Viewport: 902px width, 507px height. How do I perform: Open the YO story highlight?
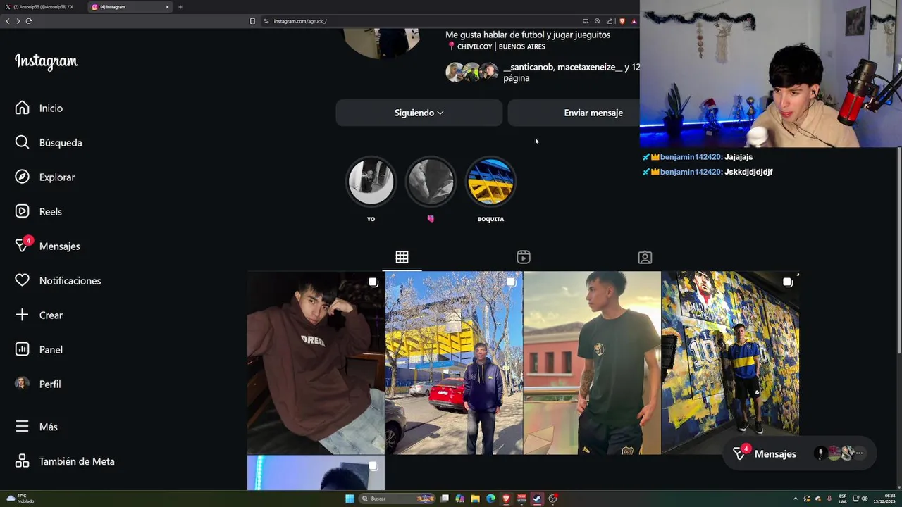coord(371,182)
